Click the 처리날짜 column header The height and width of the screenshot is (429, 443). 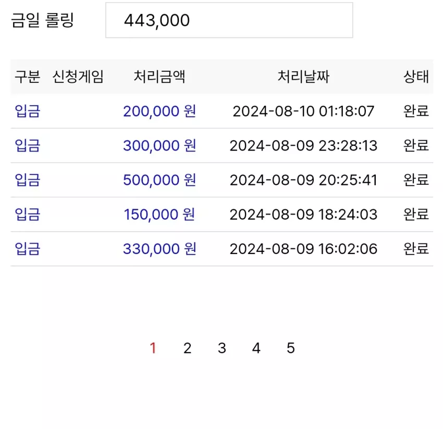tap(303, 77)
